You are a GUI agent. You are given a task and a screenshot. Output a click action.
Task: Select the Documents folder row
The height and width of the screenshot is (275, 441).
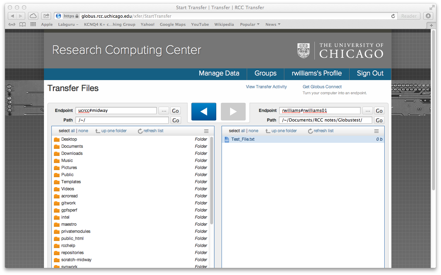(x=130, y=146)
